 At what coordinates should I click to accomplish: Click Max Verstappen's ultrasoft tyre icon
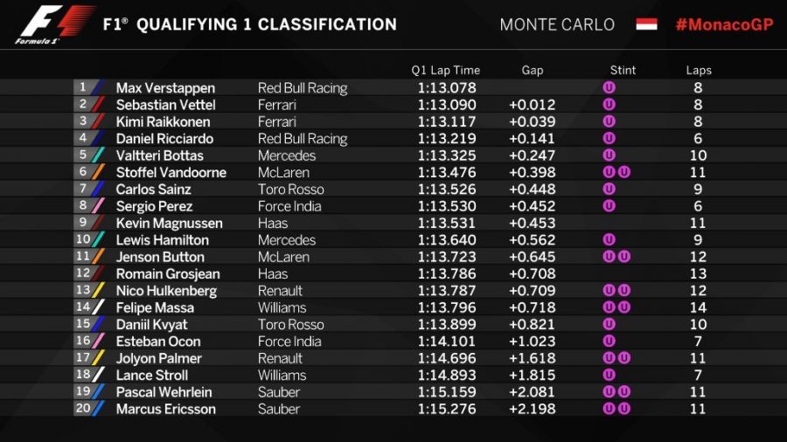pyautogui.click(x=609, y=87)
